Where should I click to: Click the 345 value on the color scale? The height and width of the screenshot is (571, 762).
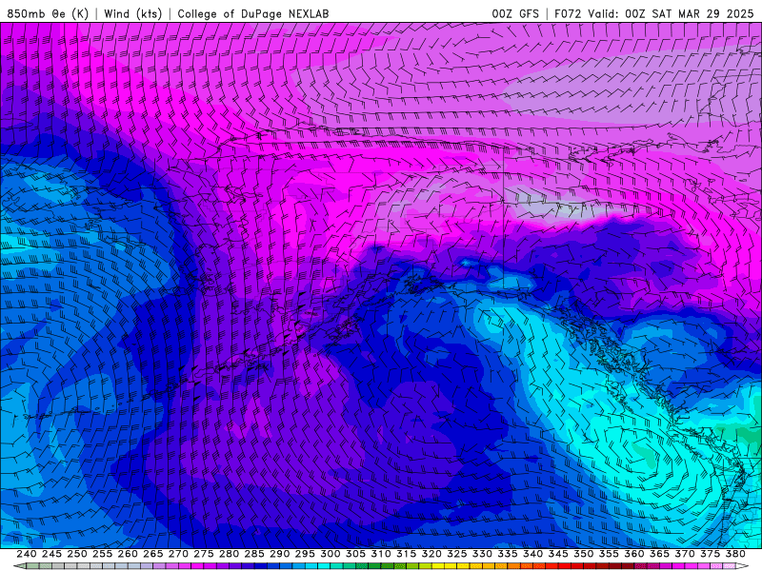558,554
